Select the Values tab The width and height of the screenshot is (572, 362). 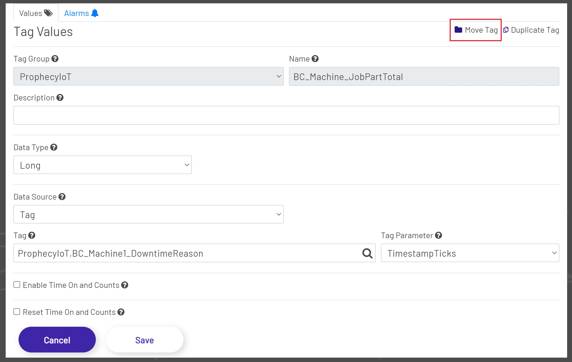pyautogui.click(x=31, y=12)
